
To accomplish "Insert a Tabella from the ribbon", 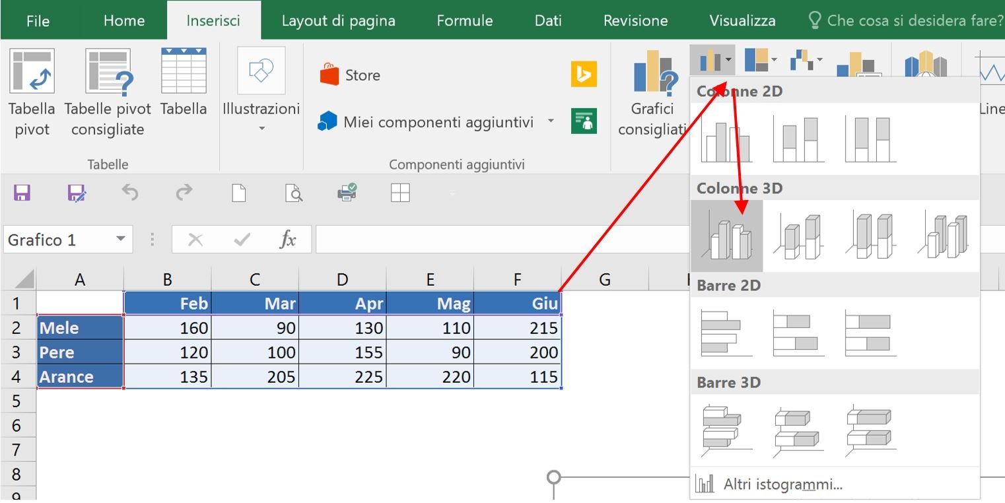I will [x=184, y=83].
